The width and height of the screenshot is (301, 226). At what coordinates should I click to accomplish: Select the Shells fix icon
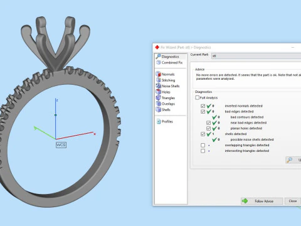point(159,109)
